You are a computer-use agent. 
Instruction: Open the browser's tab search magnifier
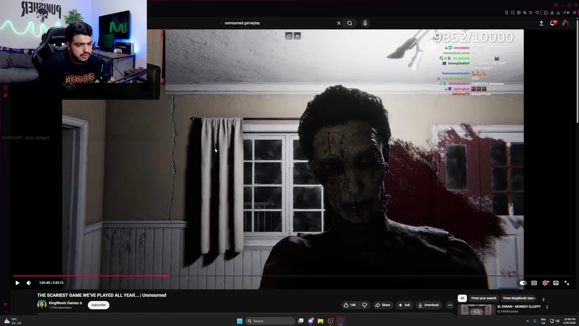(x=556, y=5)
